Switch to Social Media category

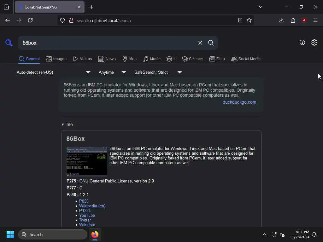click(x=246, y=59)
